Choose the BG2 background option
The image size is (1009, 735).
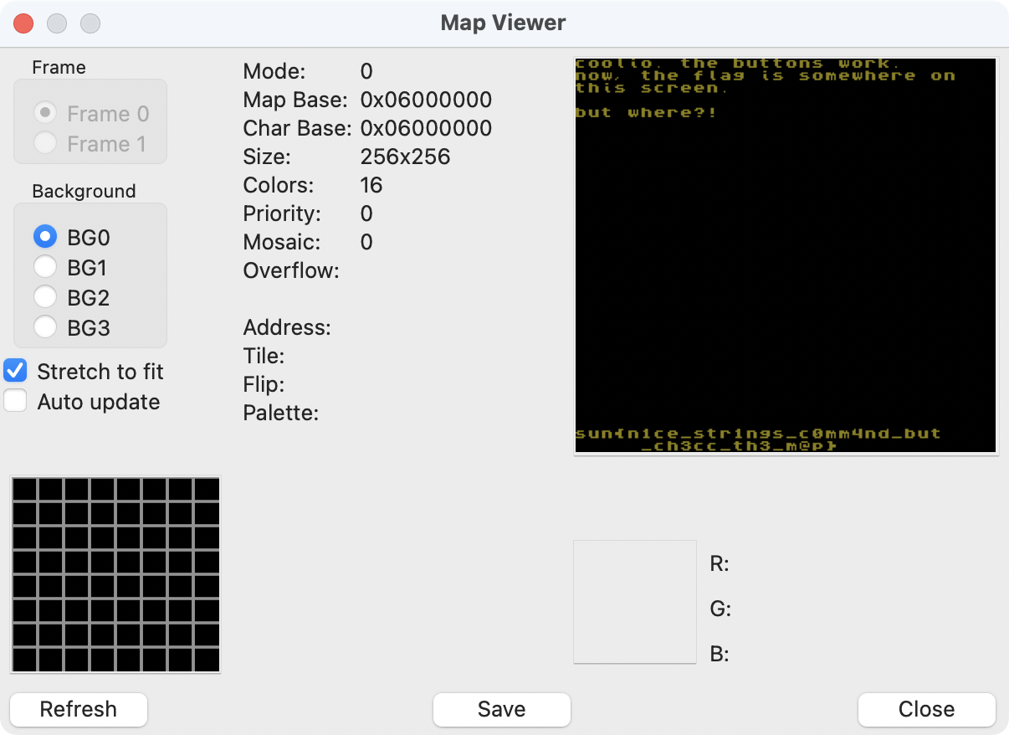click(44, 298)
